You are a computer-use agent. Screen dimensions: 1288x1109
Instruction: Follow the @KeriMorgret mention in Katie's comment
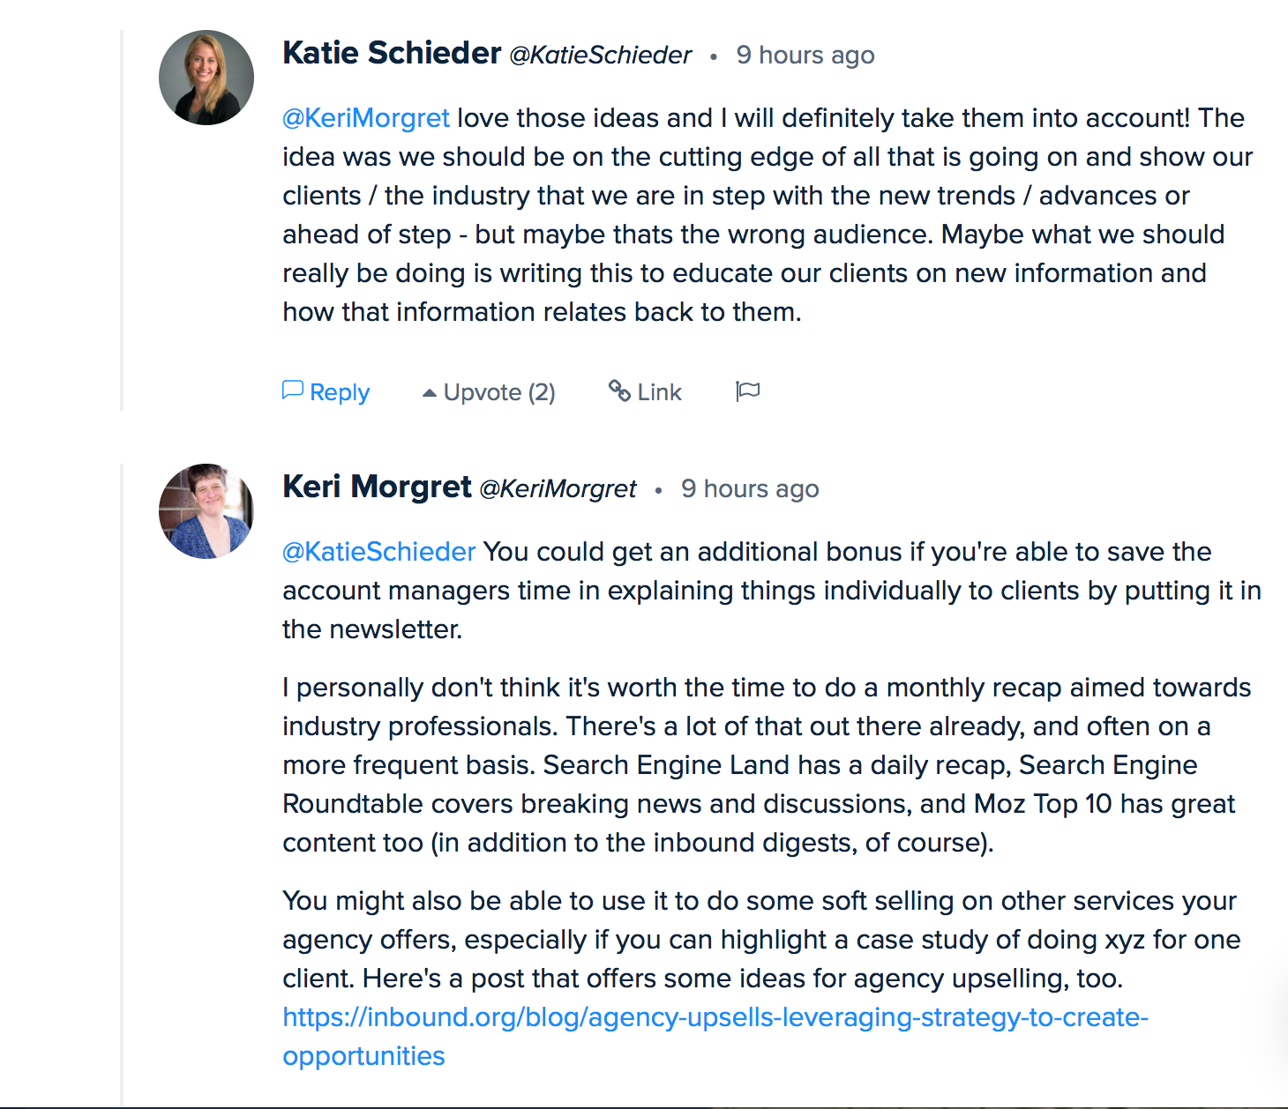click(x=366, y=118)
